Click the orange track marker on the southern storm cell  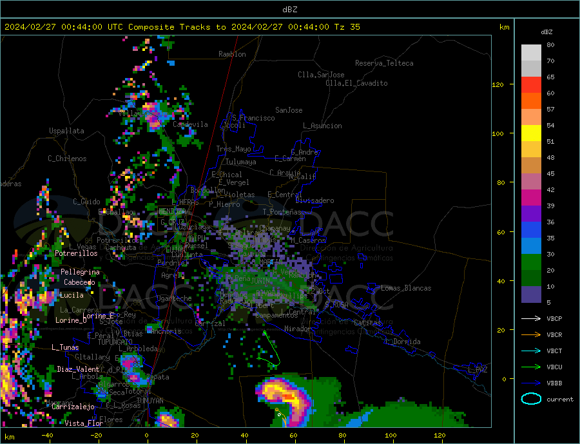pyautogui.click(x=276, y=410)
